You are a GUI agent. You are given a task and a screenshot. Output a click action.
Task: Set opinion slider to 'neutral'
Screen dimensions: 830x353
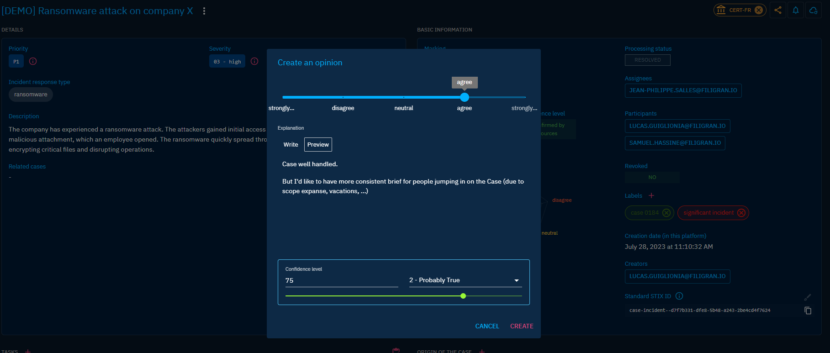[x=404, y=97]
